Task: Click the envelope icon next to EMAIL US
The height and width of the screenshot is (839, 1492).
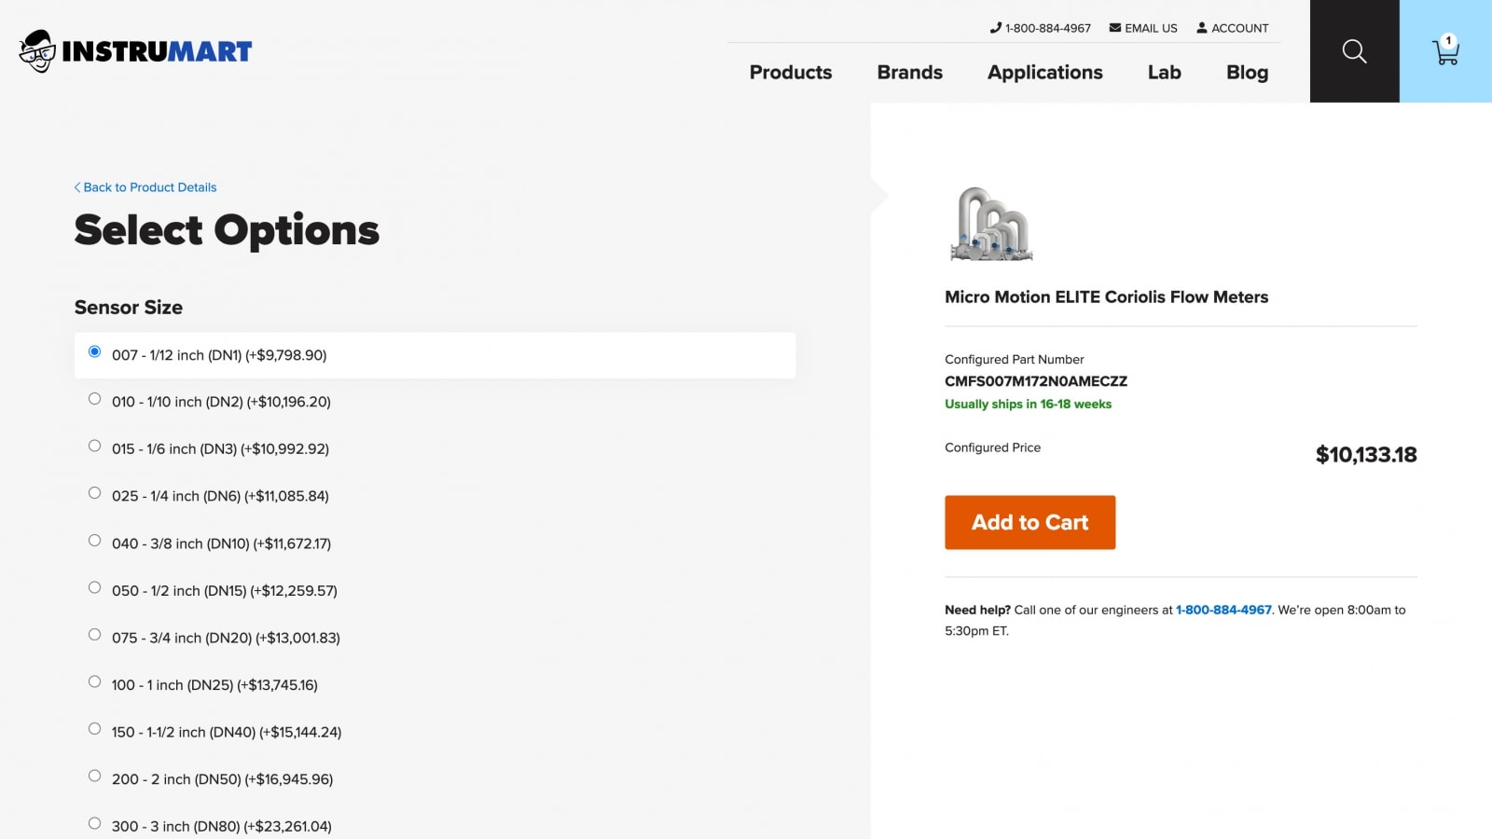Action: pos(1113,28)
